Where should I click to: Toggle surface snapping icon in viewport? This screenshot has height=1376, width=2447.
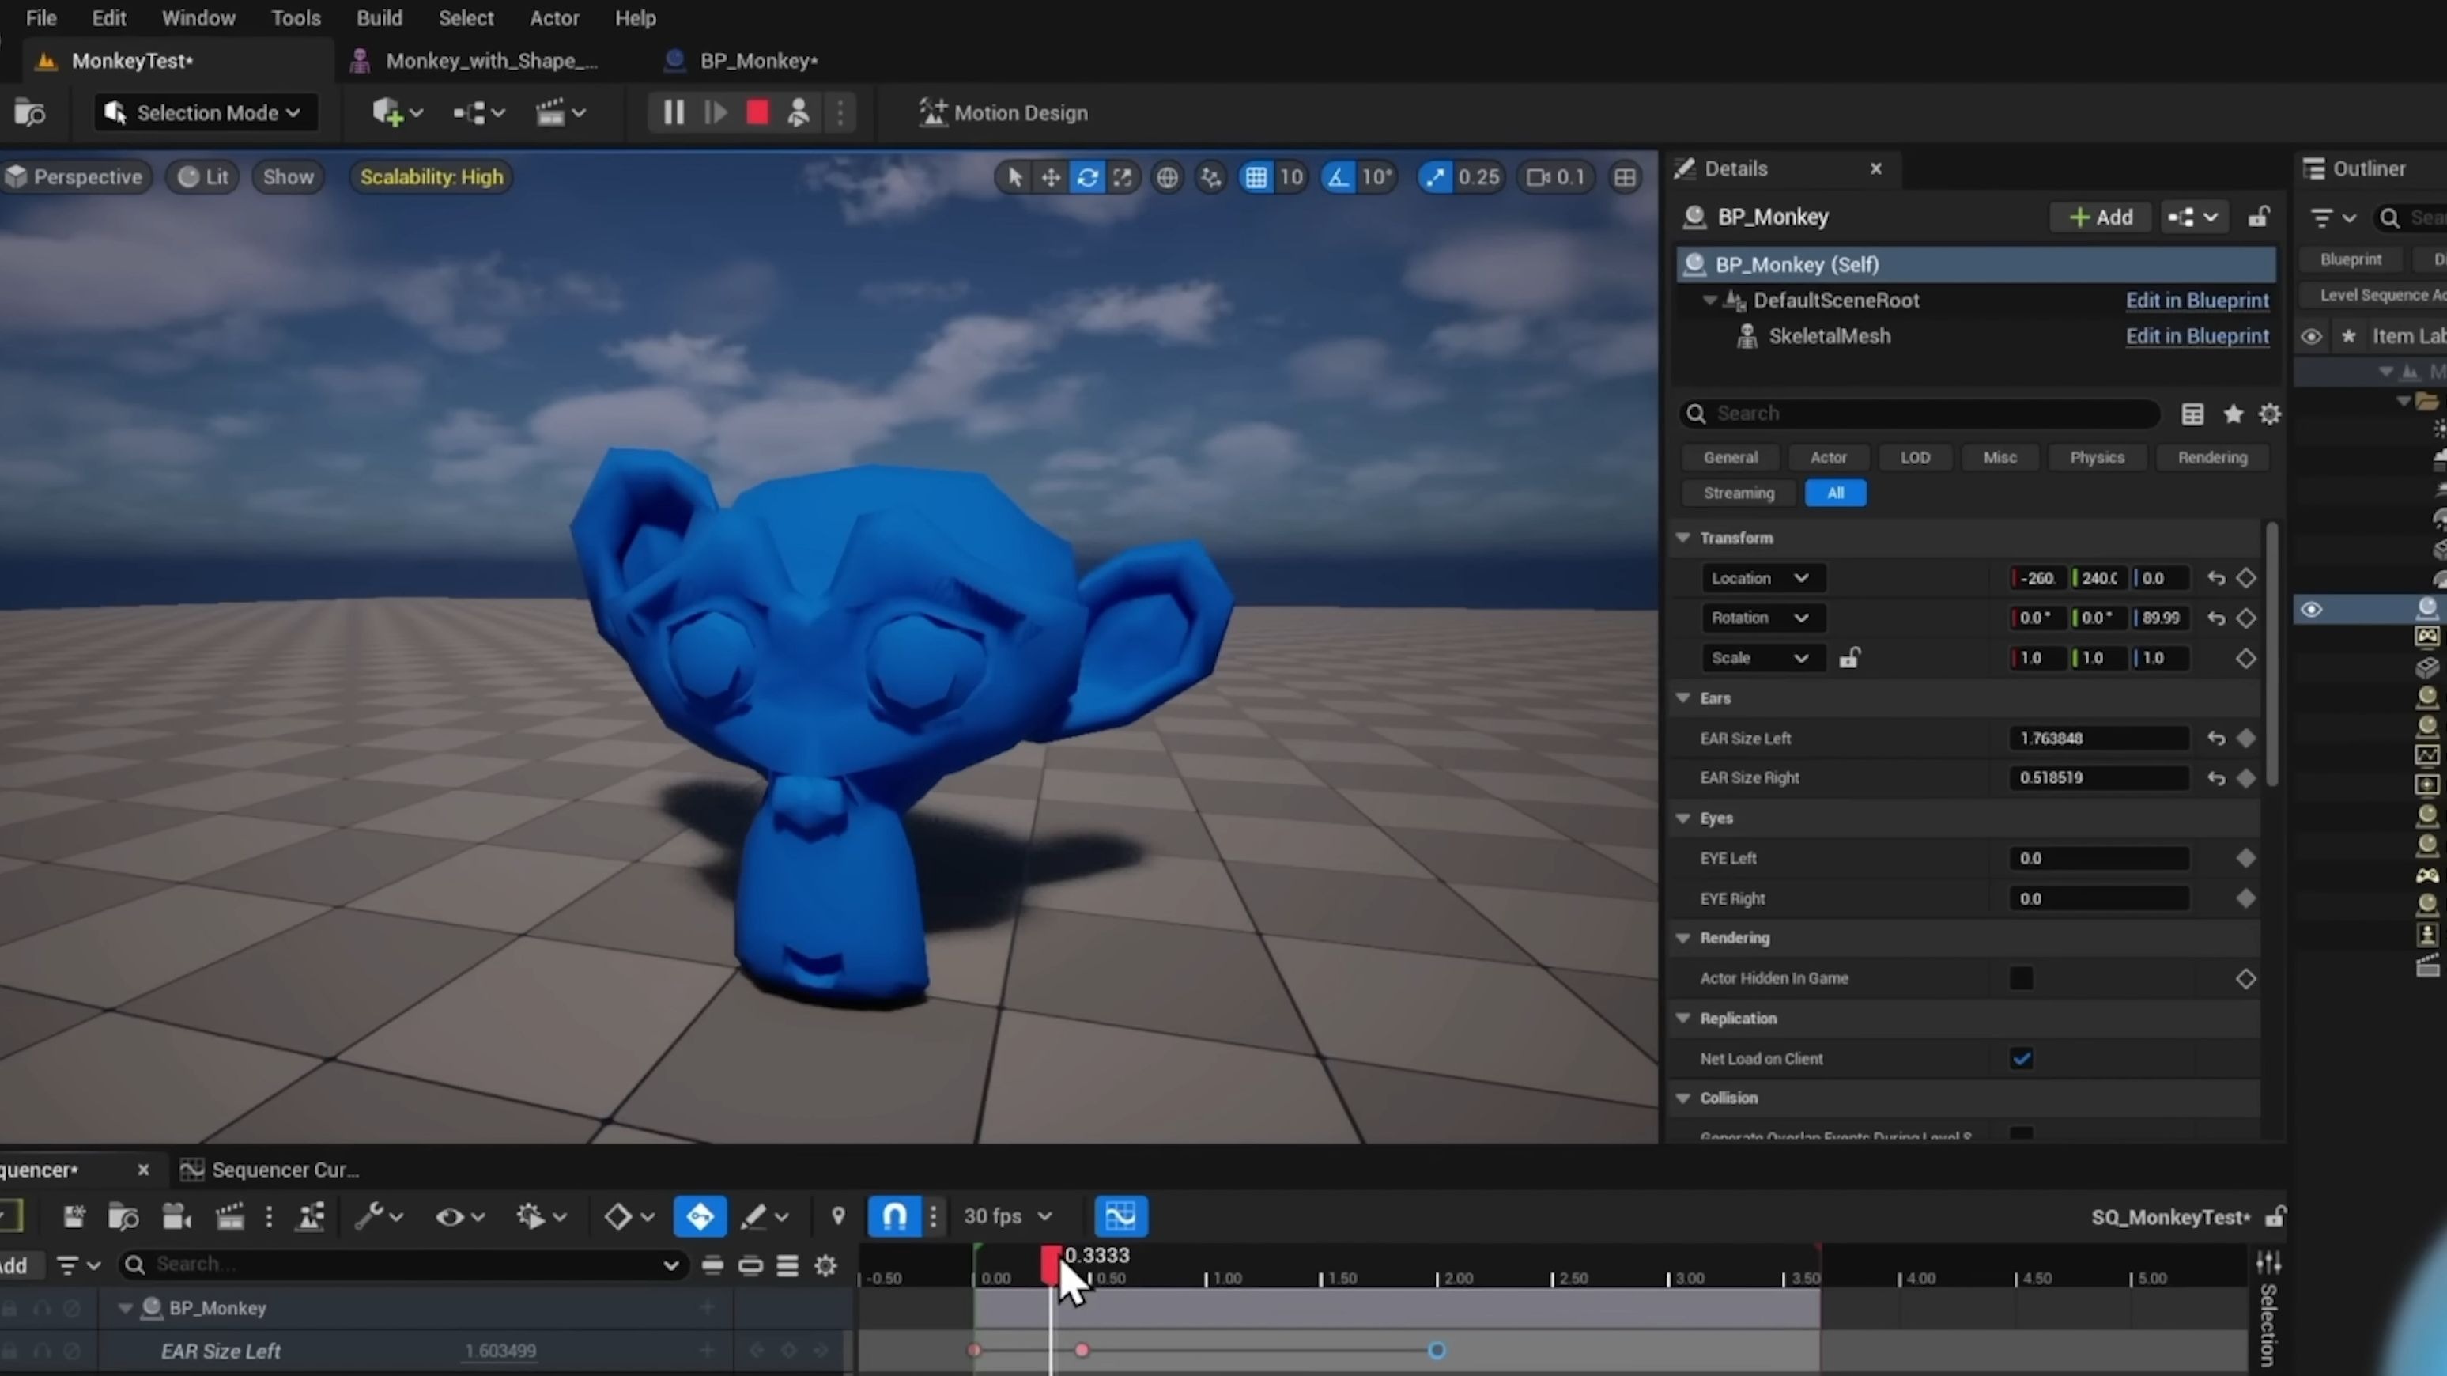[x=1211, y=177]
